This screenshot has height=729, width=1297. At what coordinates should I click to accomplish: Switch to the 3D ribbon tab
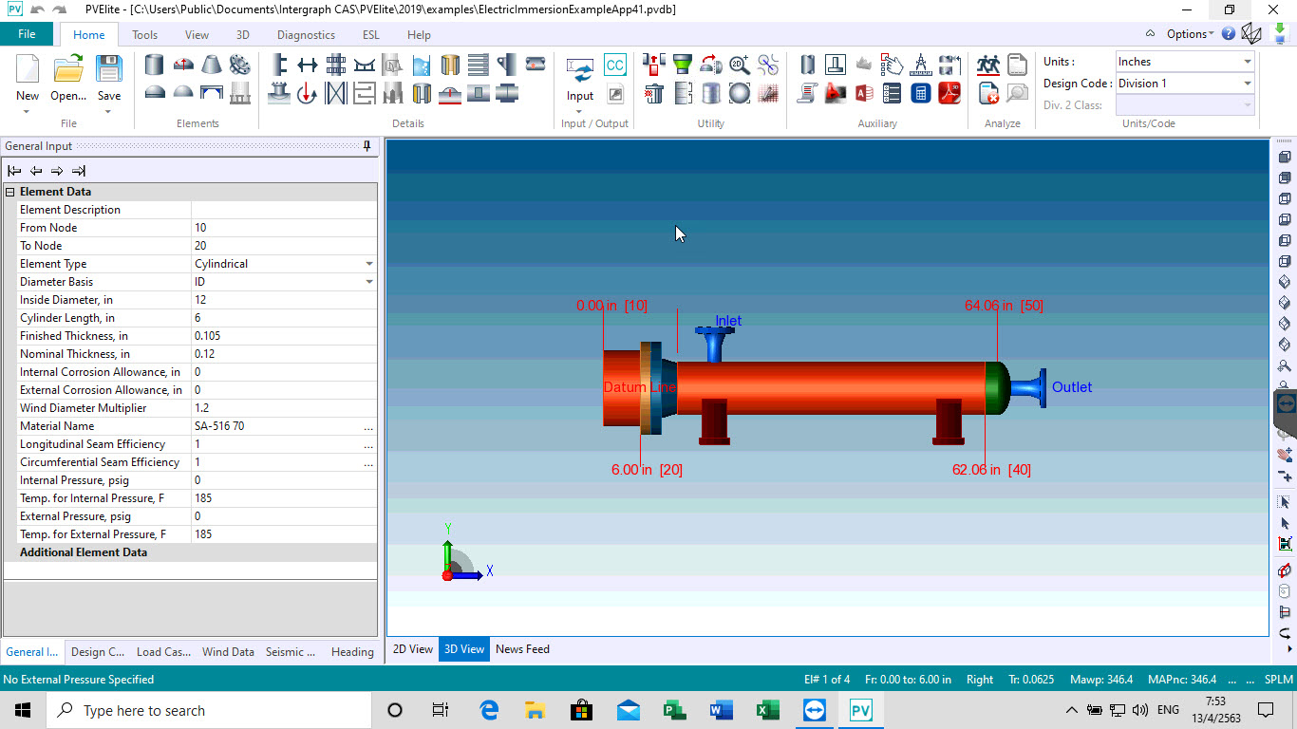(243, 35)
